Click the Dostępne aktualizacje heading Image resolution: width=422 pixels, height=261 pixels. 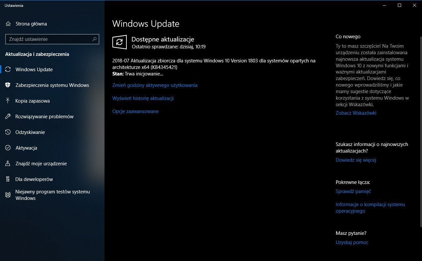163,39
